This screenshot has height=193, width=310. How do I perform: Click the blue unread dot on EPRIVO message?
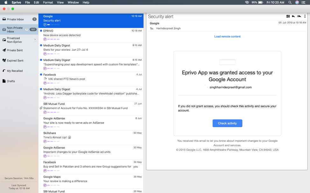click(41, 31)
